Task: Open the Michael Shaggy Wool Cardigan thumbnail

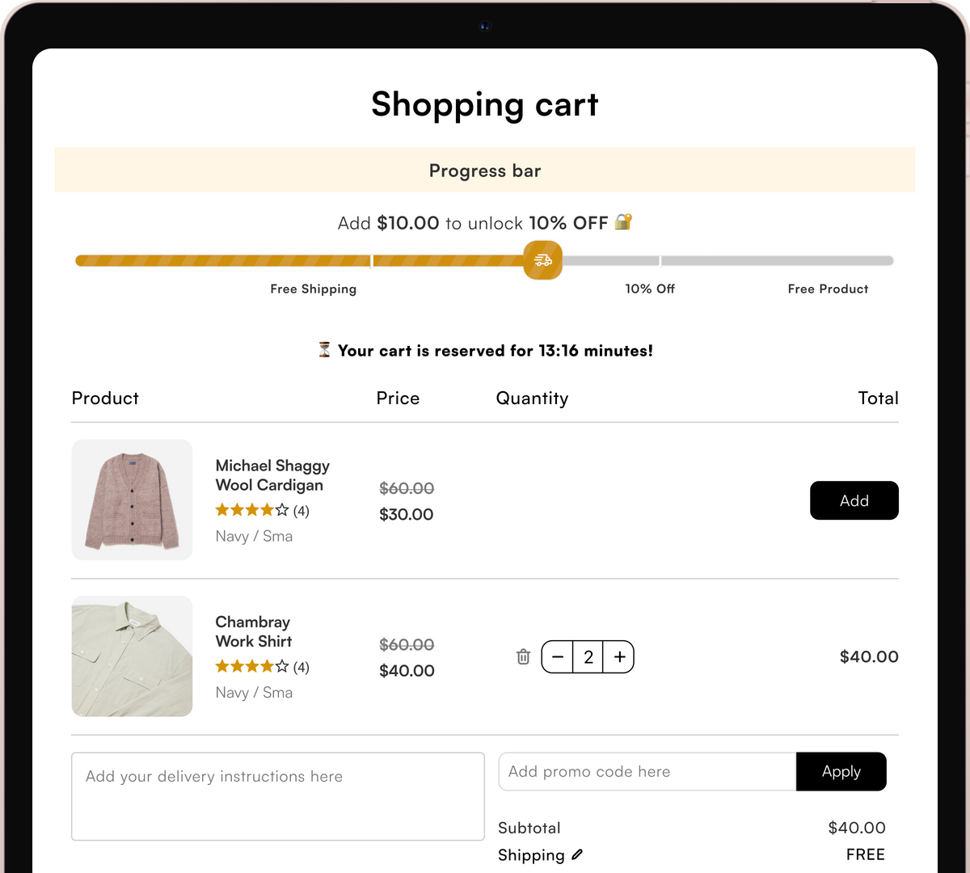Action: (133, 500)
